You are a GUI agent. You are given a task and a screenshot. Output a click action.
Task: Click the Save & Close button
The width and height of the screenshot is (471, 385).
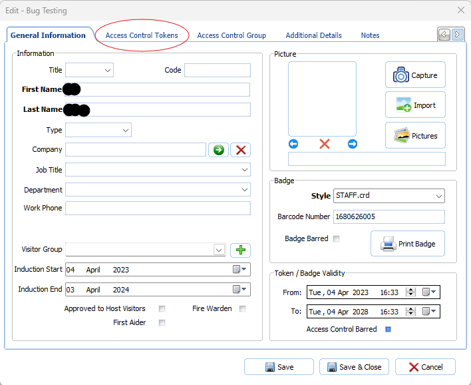[354, 366]
